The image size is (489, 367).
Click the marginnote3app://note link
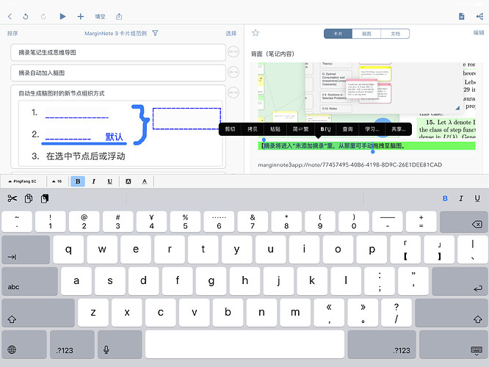coord(350,164)
